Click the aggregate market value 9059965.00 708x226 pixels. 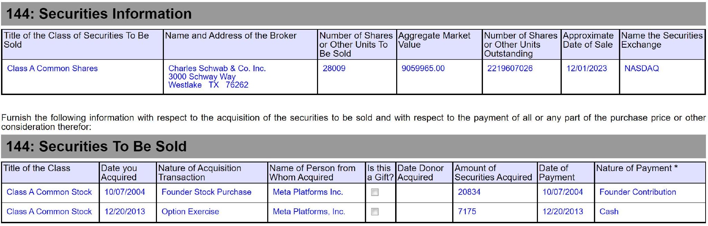click(x=423, y=68)
